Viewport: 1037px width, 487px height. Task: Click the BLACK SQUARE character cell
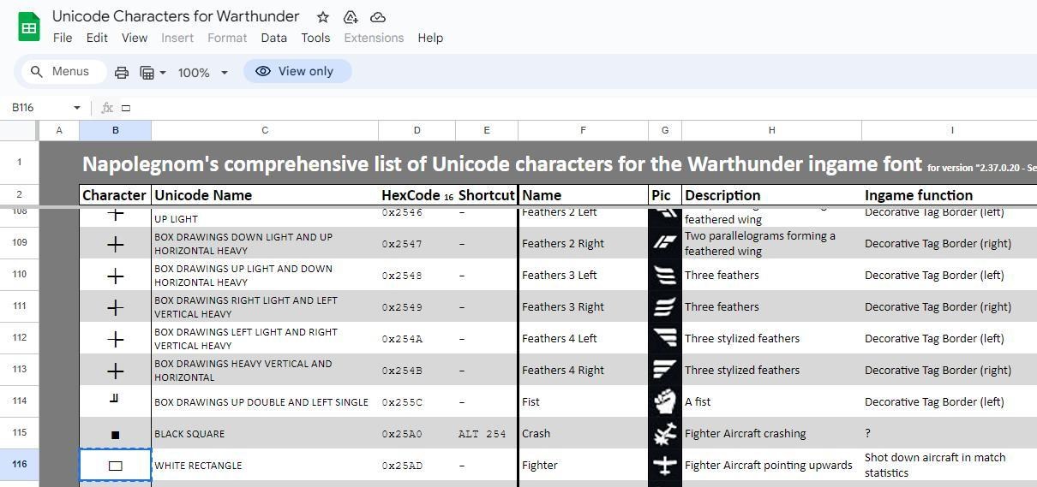(x=115, y=434)
